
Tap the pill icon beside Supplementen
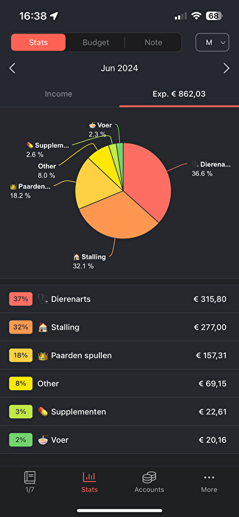point(43,412)
